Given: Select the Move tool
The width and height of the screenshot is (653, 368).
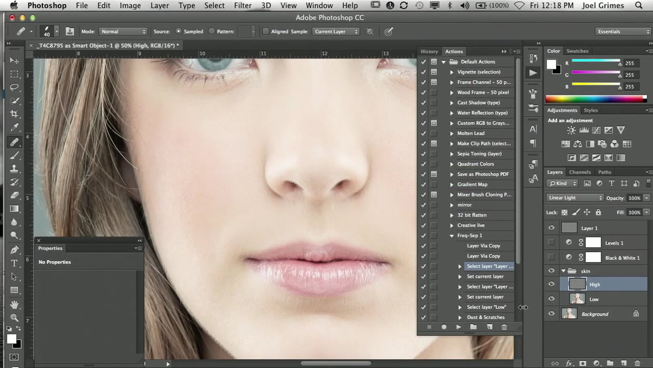Looking at the screenshot, I should [15, 60].
